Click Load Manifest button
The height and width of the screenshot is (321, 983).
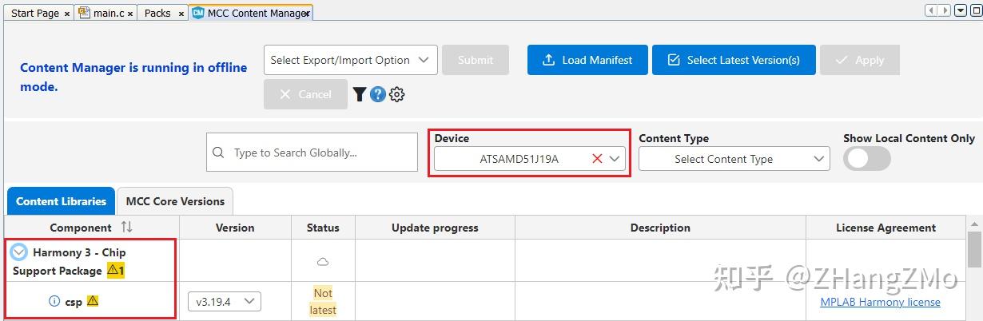click(587, 60)
